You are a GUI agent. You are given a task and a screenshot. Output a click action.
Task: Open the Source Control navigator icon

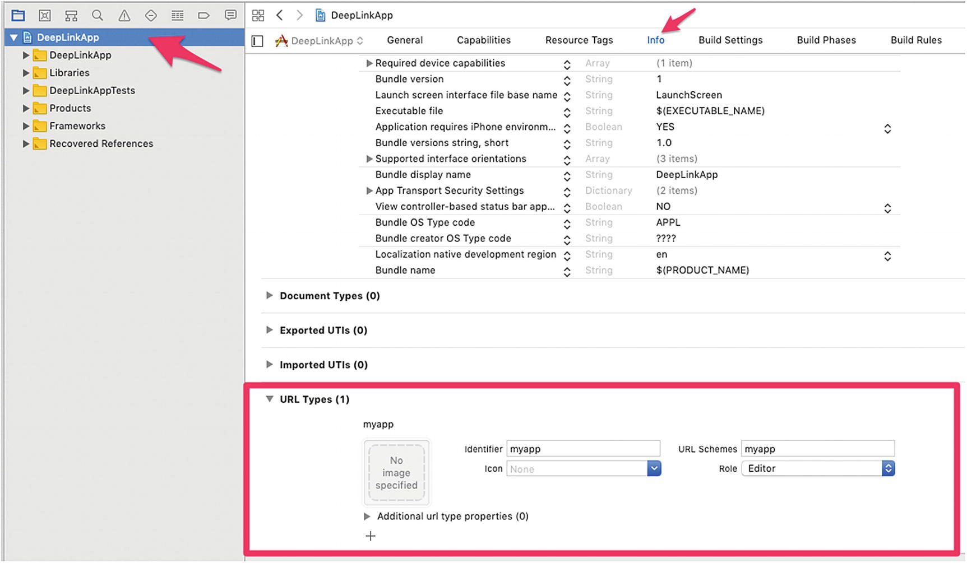point(45,15)
